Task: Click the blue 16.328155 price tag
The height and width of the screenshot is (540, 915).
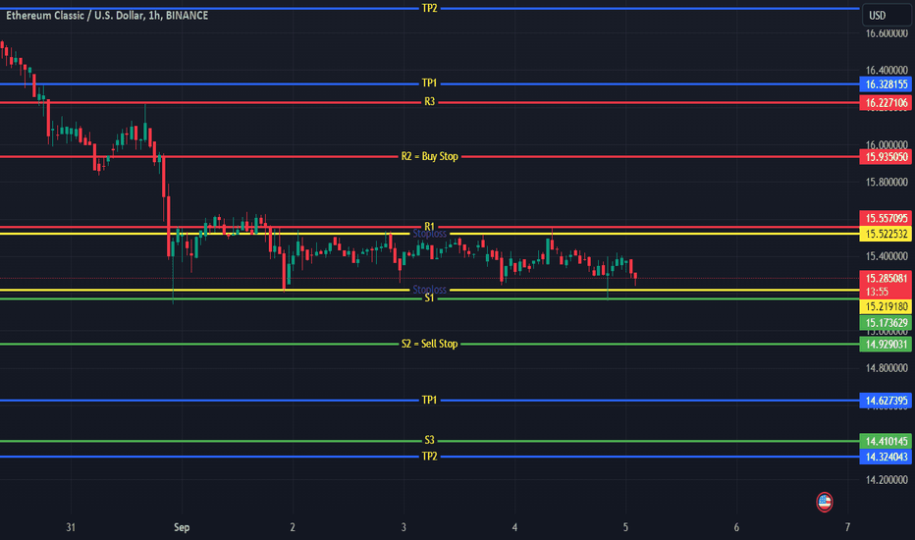Action: coord(886,84)
